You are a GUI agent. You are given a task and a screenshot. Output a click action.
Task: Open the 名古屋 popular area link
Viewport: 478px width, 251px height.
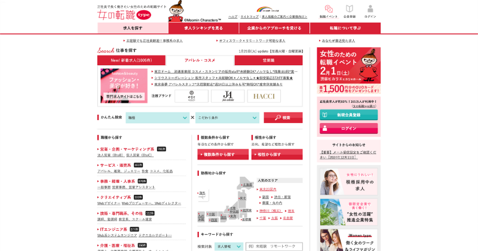pos(288,218)
